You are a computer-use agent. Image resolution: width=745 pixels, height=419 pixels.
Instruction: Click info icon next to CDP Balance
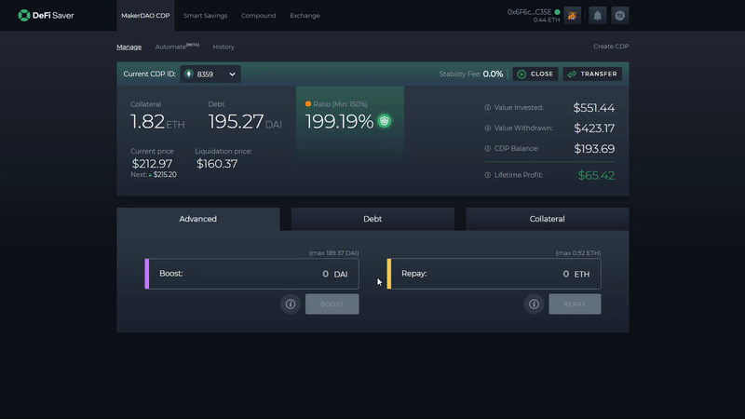click(x=487, y=149)
